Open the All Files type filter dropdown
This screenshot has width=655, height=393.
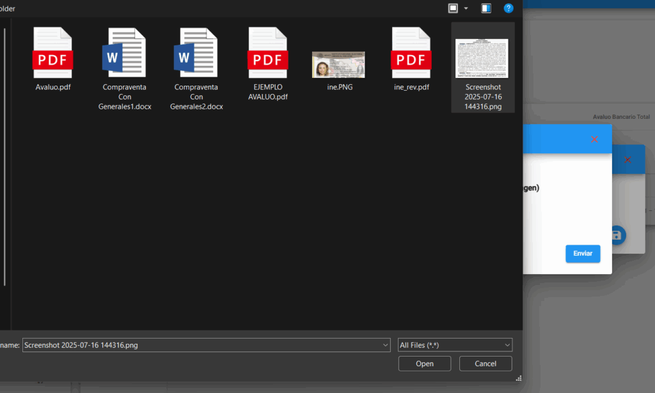click(x=455, y=345)
